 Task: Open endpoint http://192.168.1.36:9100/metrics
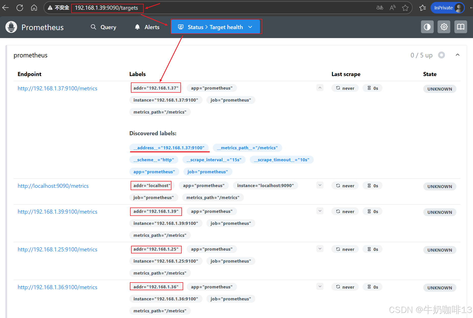[57, 287]
